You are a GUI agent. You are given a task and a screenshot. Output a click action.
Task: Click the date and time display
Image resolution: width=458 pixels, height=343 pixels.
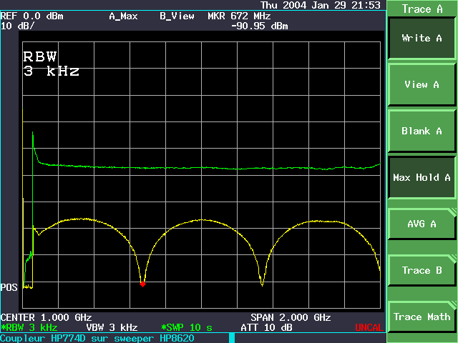point(321,5)
